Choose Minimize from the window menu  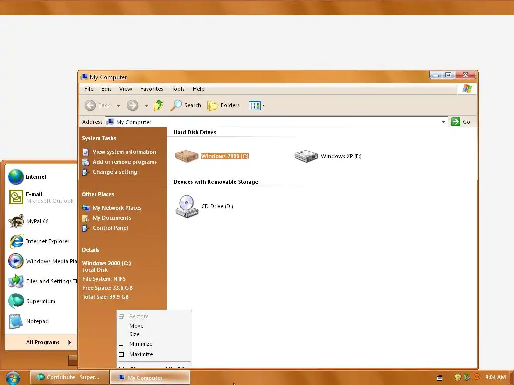click(155, 344)
